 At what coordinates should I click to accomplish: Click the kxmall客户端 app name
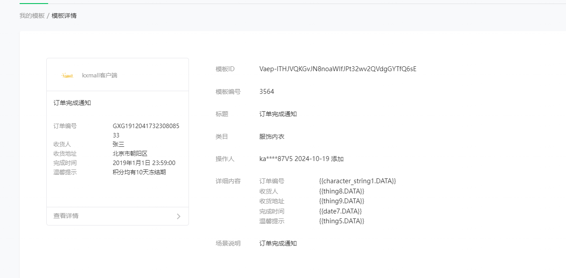coord(99,76)
